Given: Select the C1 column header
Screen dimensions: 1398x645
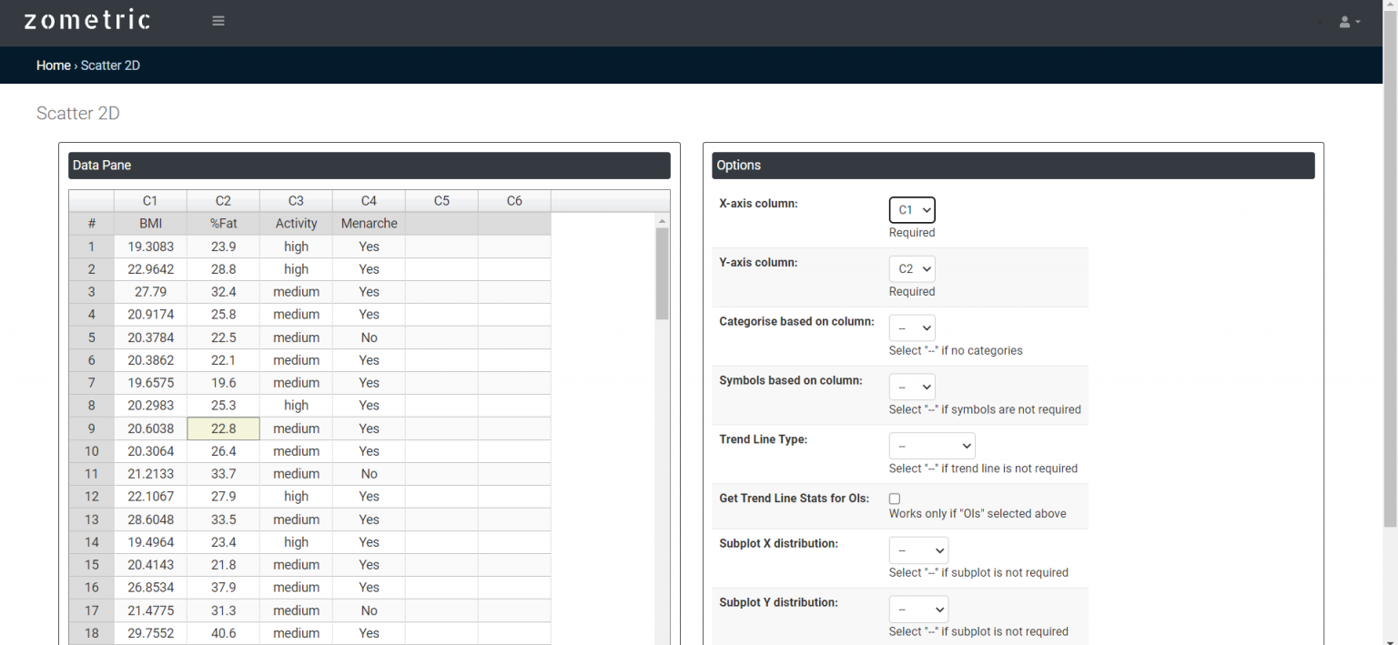Looking at the screenshot, I should click(150, 201).
